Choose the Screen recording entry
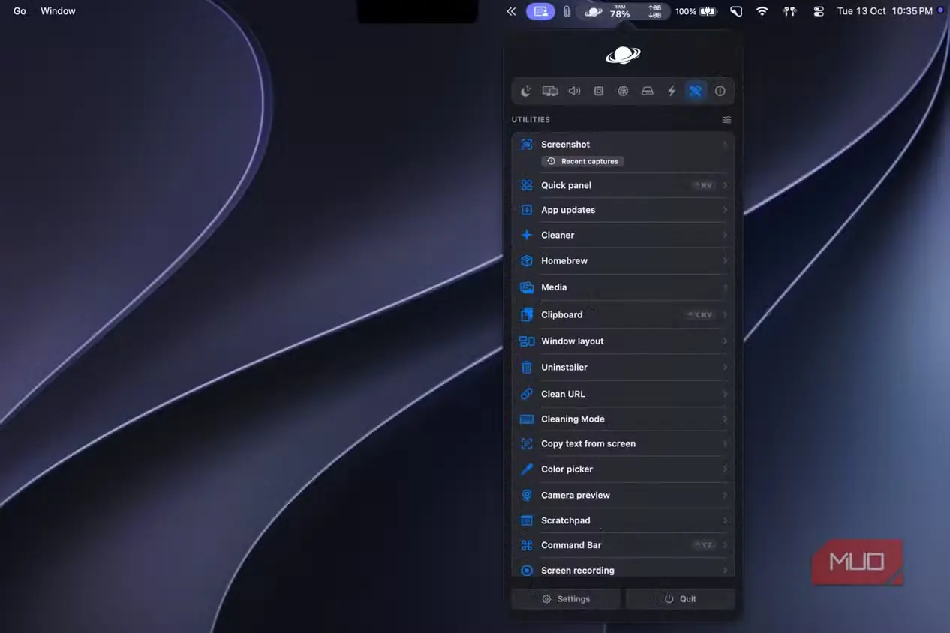 point(623,570)
